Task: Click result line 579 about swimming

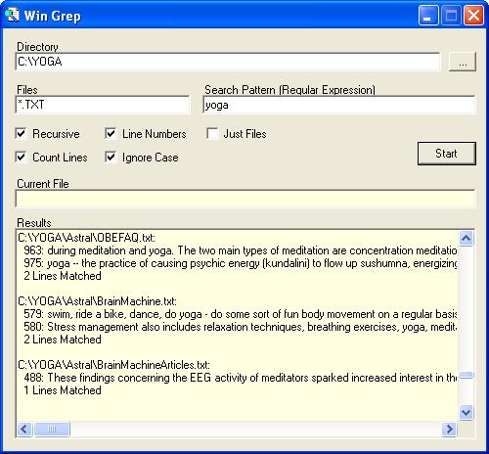Action: (x=241, y=314)
